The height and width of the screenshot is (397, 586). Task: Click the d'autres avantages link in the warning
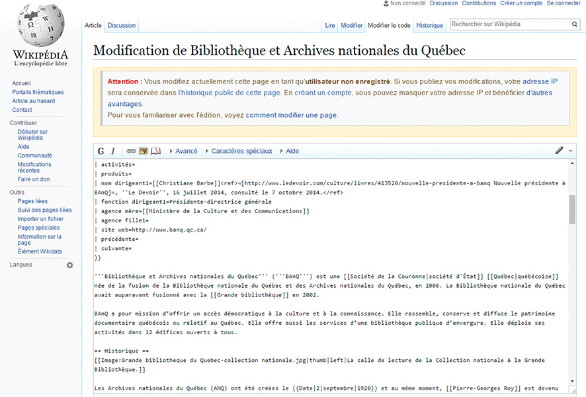539,93
